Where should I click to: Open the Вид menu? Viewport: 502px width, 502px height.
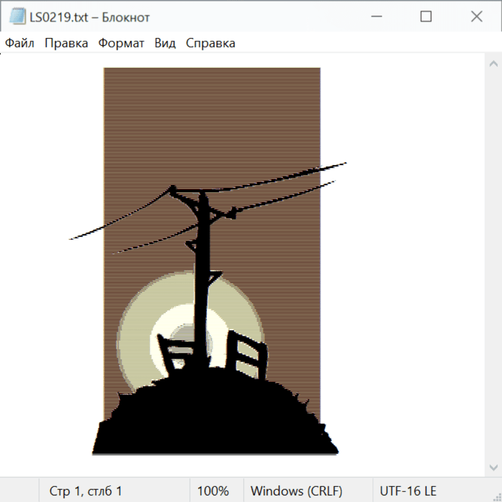165,44
